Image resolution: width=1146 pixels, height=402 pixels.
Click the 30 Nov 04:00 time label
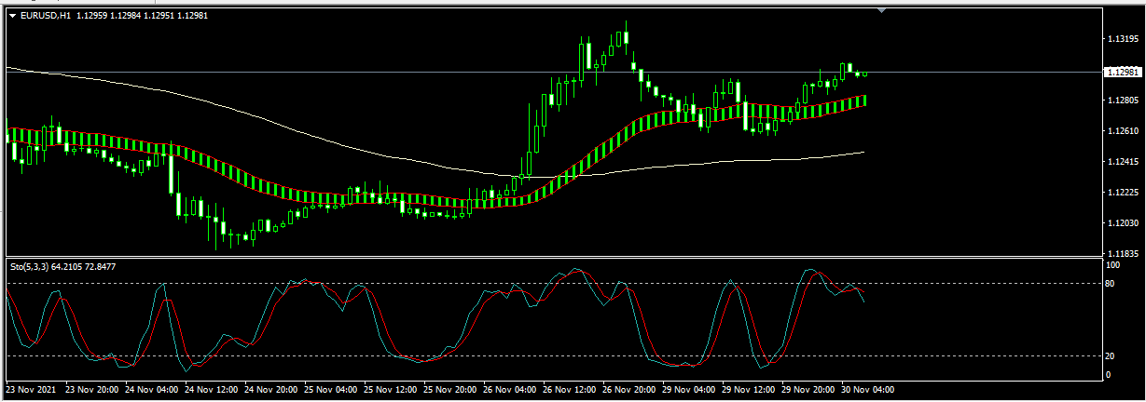coord(866,391)
